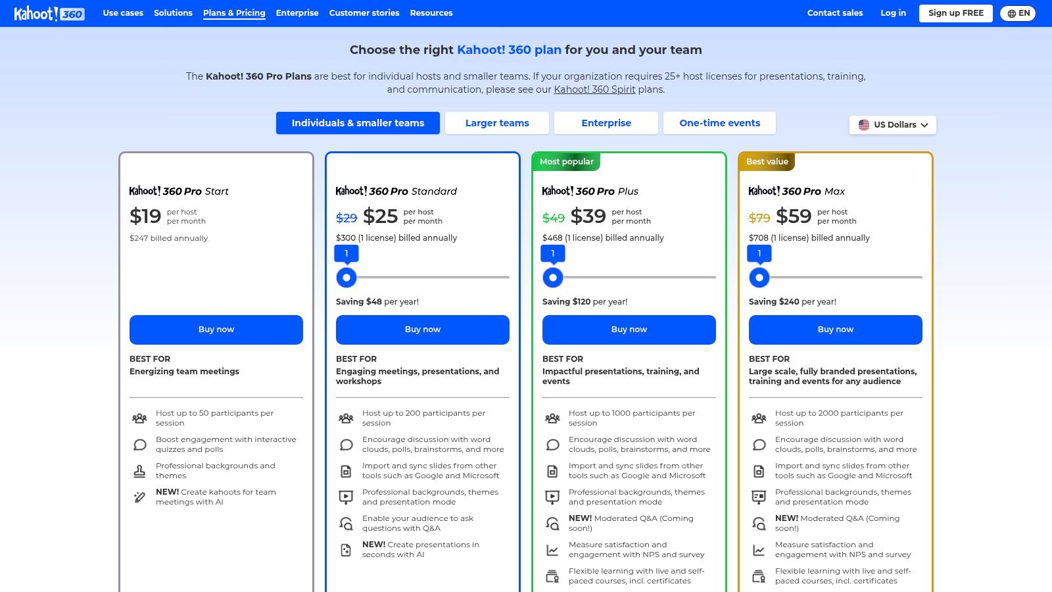Open the Enterprise navigation menu
This screenshot has height=592, width=1052.
point(297,13)
